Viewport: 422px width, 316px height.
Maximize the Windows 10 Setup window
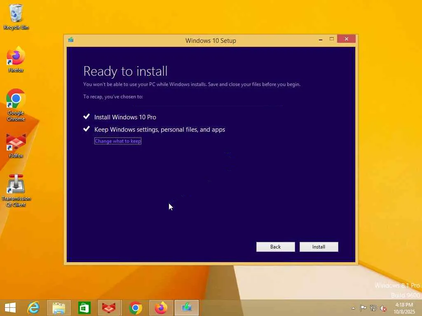tap(332, 39)
